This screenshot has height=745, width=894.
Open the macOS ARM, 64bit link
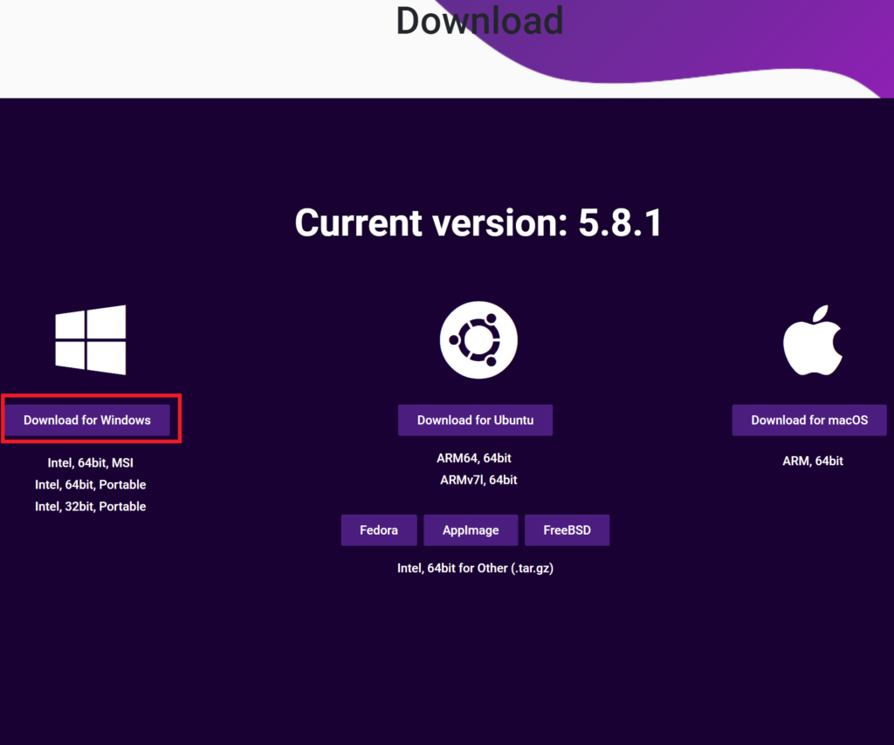[x=813, y=461]
